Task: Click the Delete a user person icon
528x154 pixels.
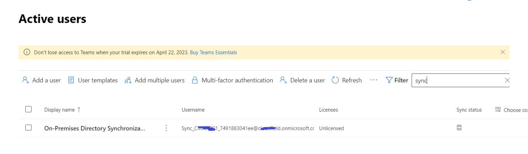Action: pos(283,80)
